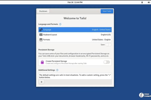This screenshot has width=151, height=100.
Task: Click the 'Language and Formats' heading text
Action: click(48, 24)
